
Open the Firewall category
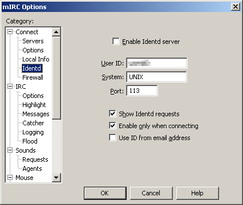coord(33,77)
